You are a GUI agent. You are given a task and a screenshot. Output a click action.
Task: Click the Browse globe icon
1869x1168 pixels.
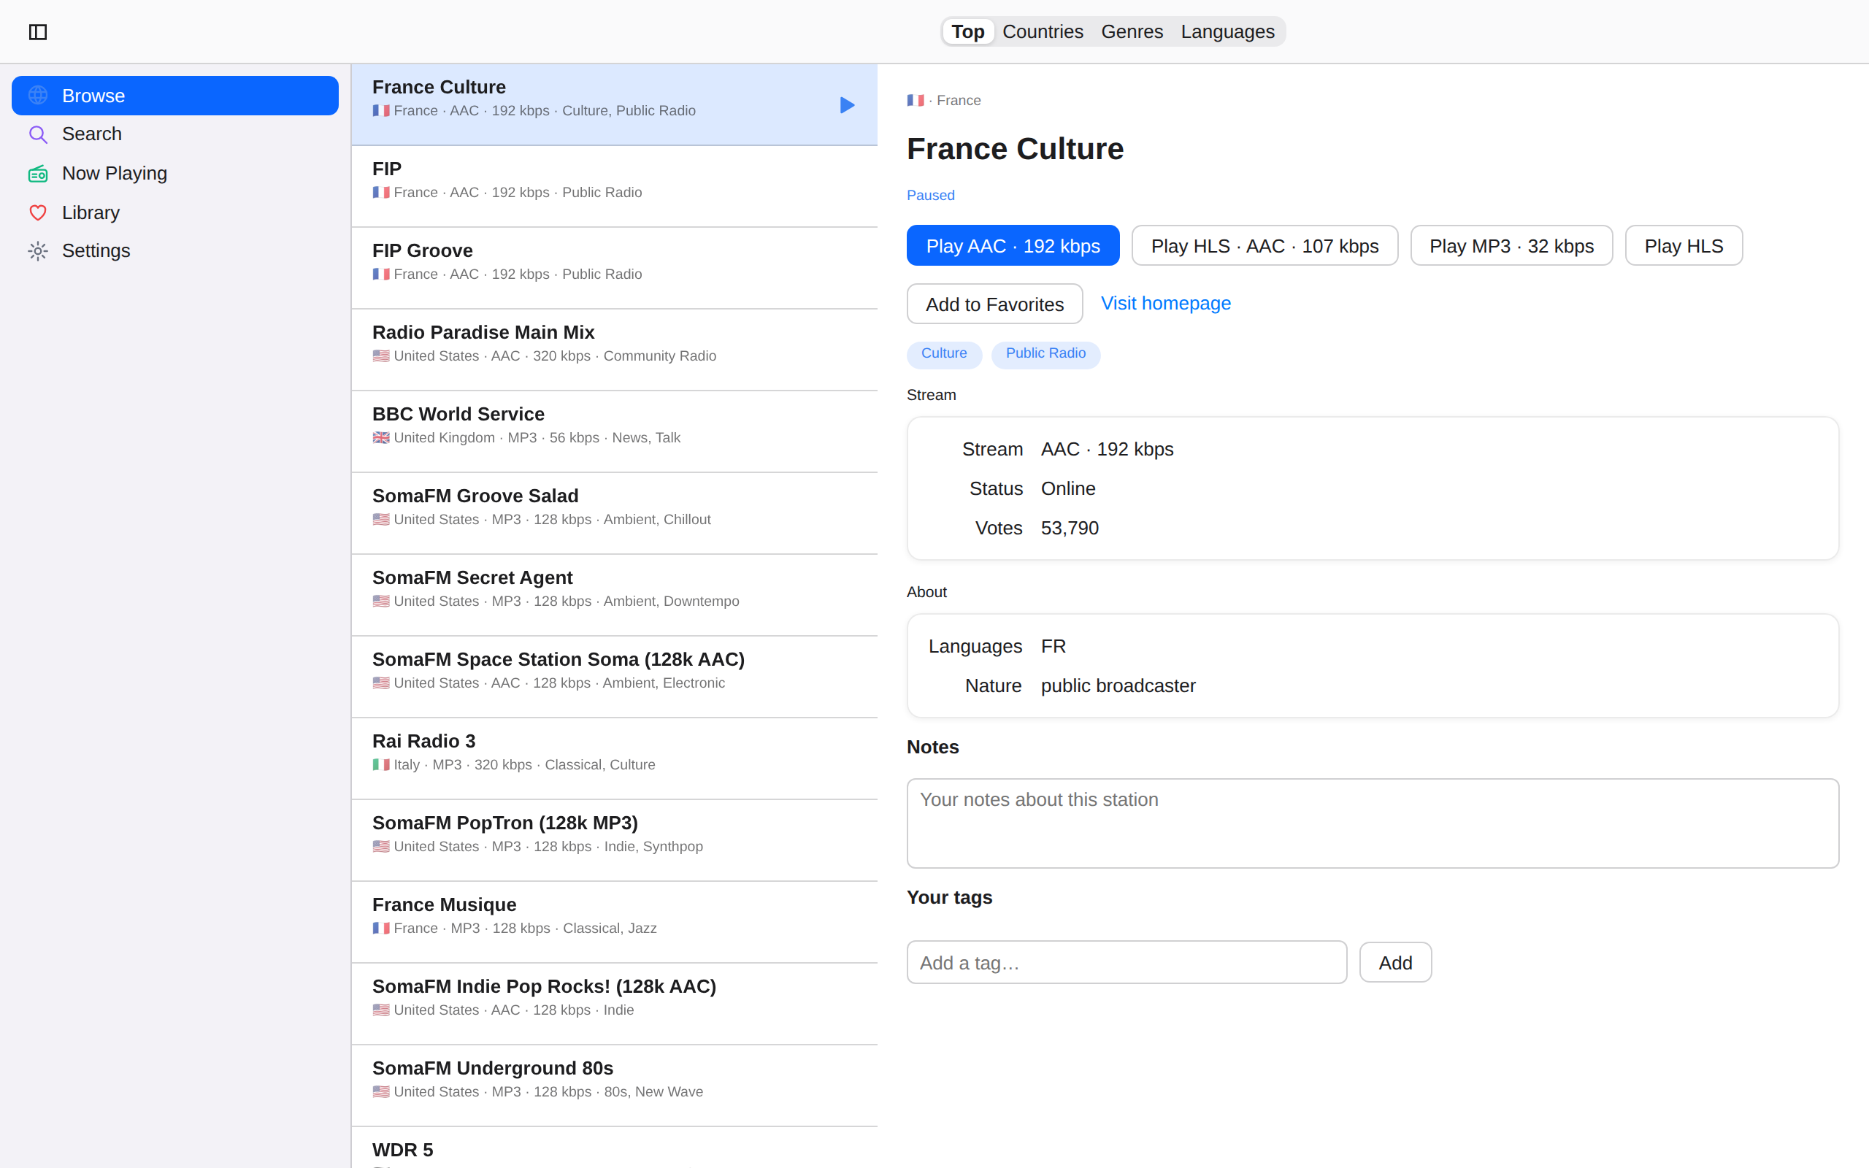click(38, 95)
